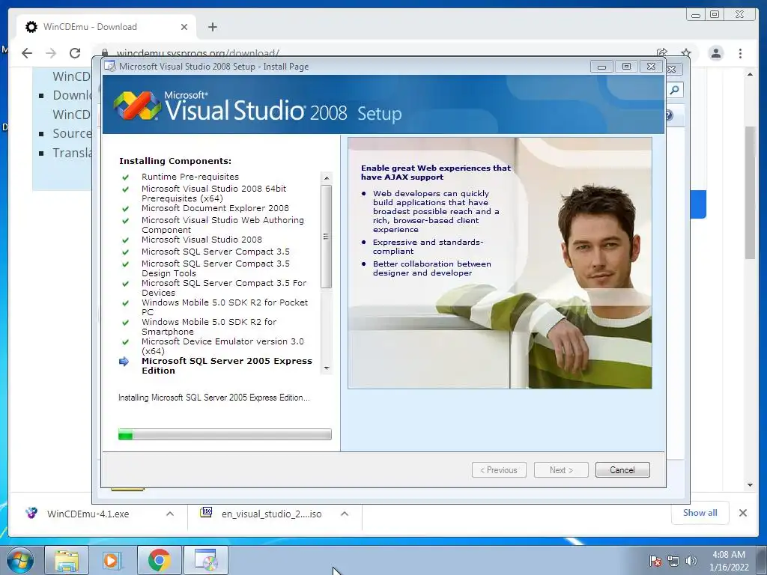
Task: Click the Action Center flag icon
Action: pyautogui.click(x=655, y=561)
